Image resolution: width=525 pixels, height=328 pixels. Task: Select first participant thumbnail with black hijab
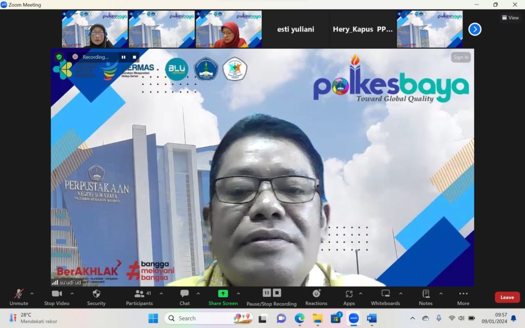[95, 29]
